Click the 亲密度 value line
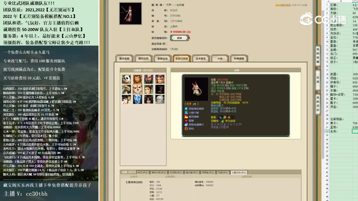358x201 pixels. 220,127
